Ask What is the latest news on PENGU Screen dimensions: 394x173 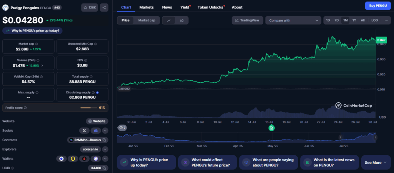coord(329,163)
